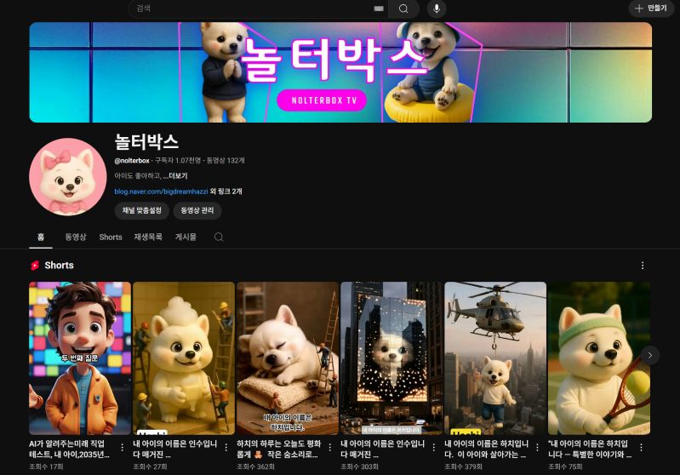Play the skyscraper lights puppy short

click(391, 358)
